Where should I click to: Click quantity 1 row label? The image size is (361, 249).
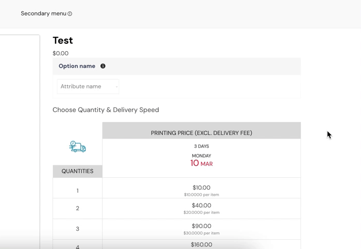coord(78,191)
